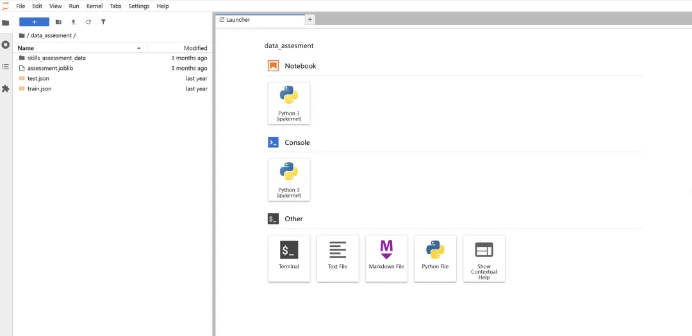
Task: Sort files by Name column header
Action: pos(79,48)
